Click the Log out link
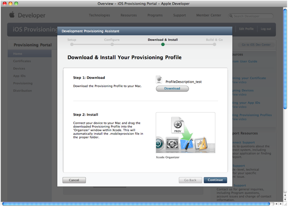This screenshot has height=207, width=288. (x=266, y=29)
